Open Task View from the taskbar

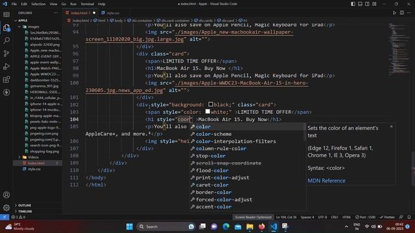point(202,227)
